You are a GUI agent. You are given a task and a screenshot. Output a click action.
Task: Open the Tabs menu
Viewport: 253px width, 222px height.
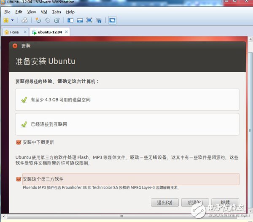57,12
